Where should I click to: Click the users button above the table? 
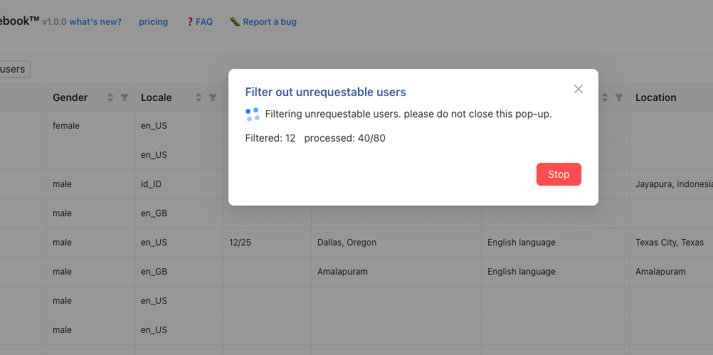point(14,69)
